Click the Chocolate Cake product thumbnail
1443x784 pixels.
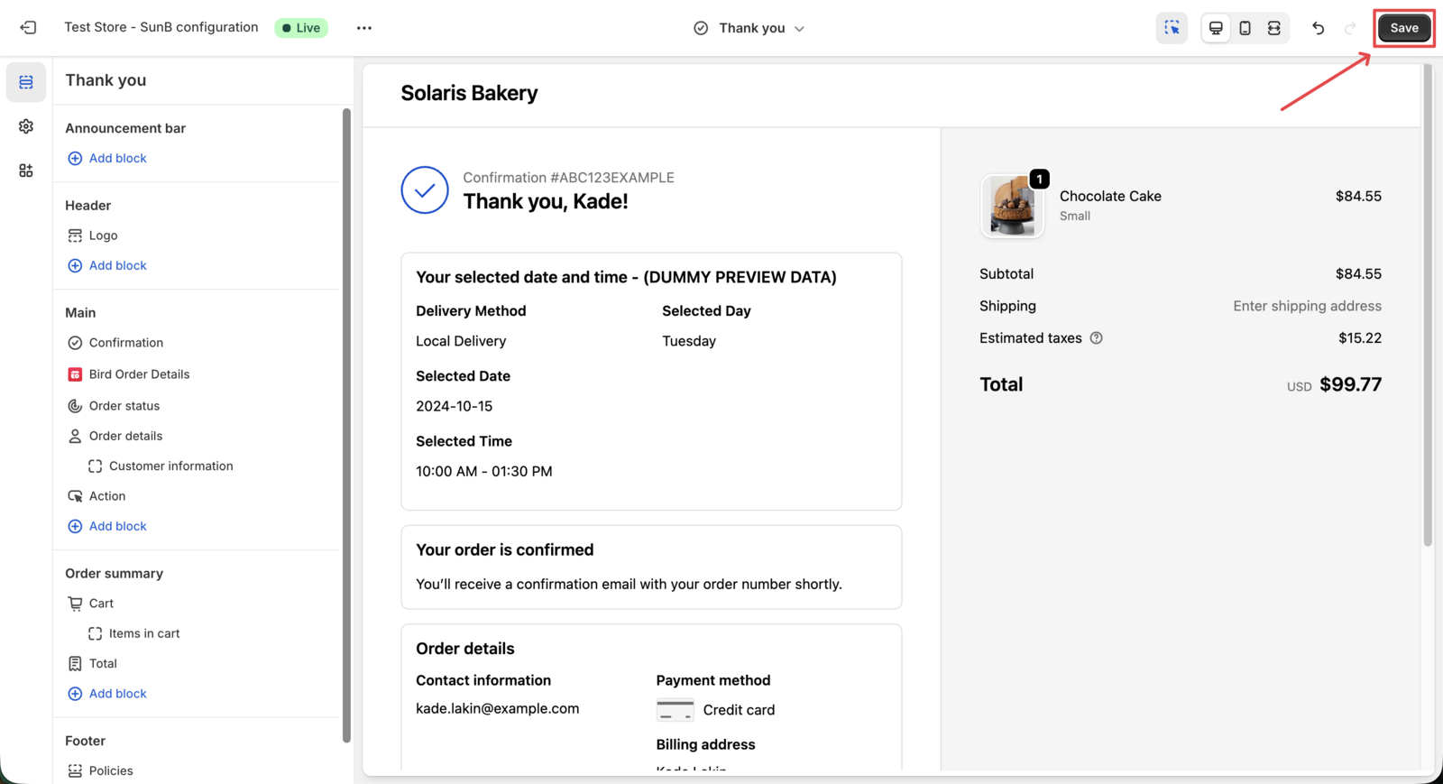click(1012, 207)
